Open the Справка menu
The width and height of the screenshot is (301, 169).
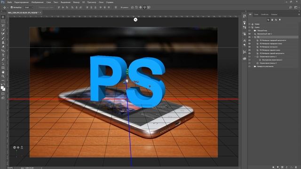click(x=110, y=2)
